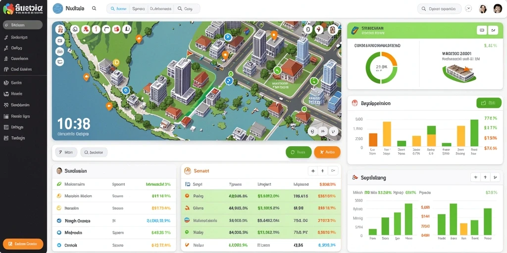Select the red flag marker atop the skyscraper
The image size is (507, 253).
[190, 53]
